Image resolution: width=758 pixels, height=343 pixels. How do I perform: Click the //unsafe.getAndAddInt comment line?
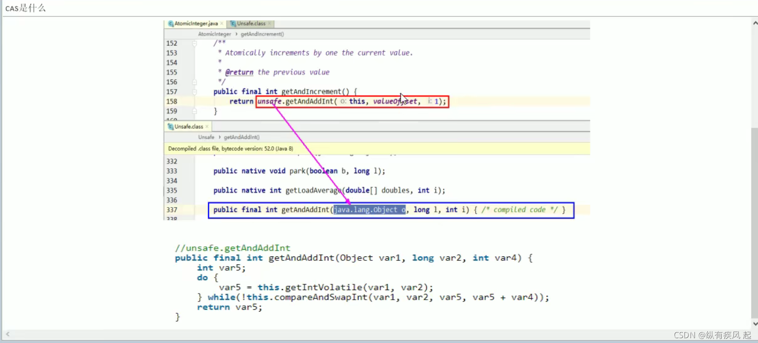coord(233,248)
